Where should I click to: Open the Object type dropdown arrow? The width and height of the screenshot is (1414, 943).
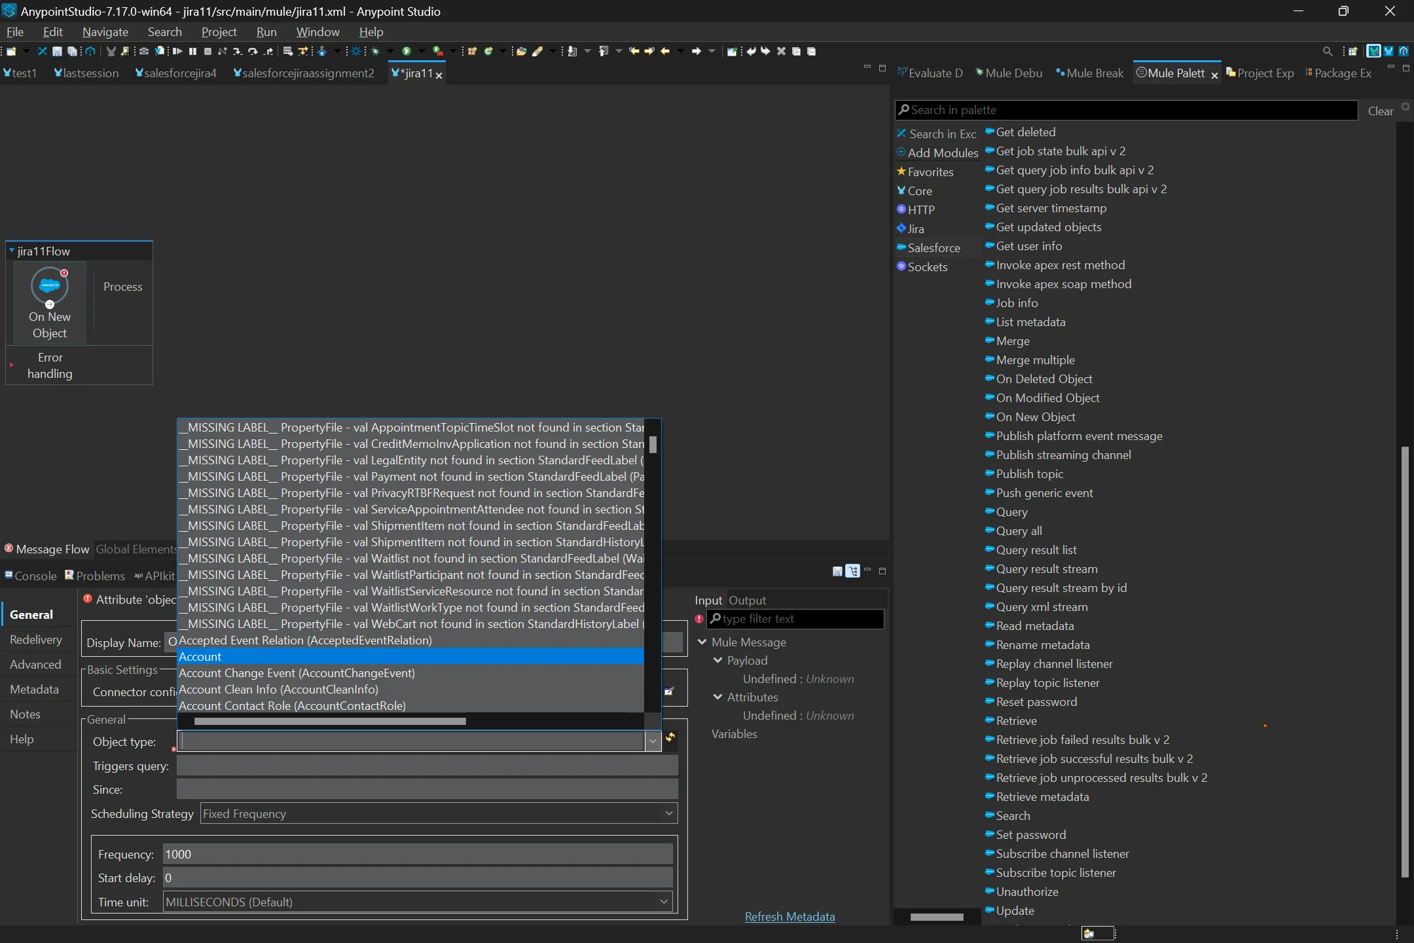[x=653, y=741]
